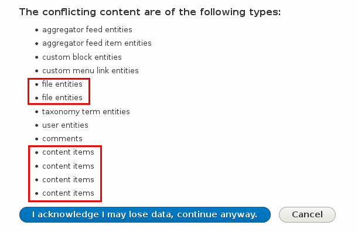358x232 pixels.
Task: Select the second 'file entities' item
Action: pyautogui.click(x=62, y=98)
